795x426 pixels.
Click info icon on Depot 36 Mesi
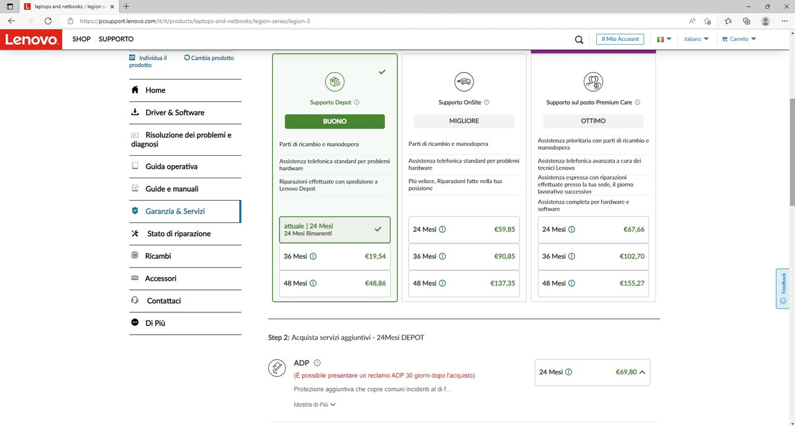[x=313, y=256]
